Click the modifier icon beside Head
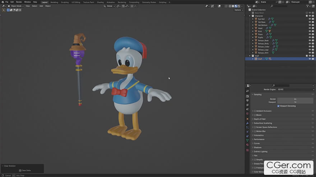Image resolution: width=316 pixels, height=177 pixels. [x=267, y=28]
